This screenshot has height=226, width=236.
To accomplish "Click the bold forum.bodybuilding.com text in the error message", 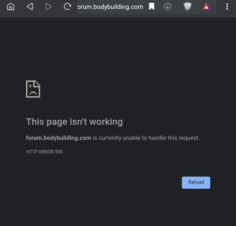I will click(58, 138).
